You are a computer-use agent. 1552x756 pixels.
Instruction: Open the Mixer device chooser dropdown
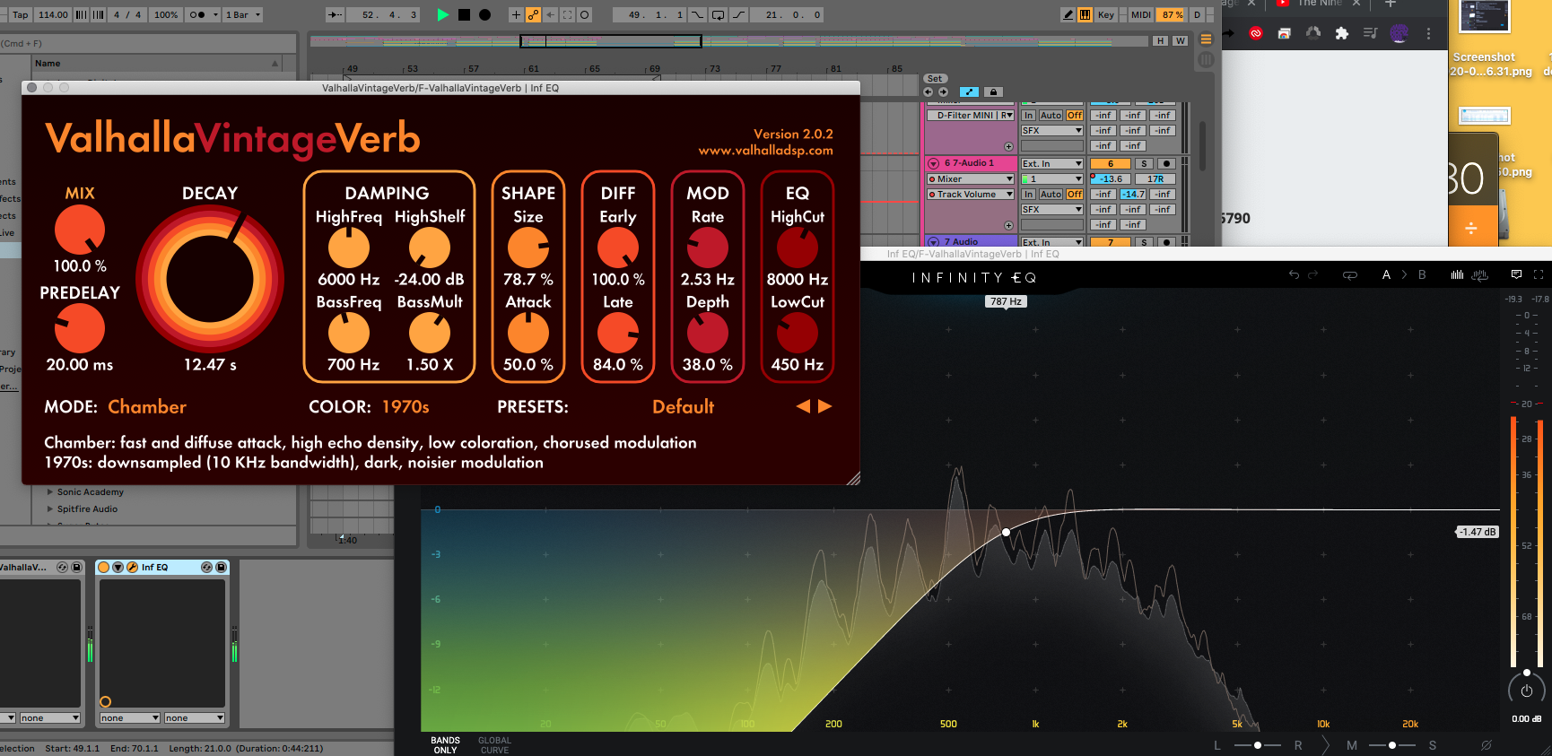point(971,179)
